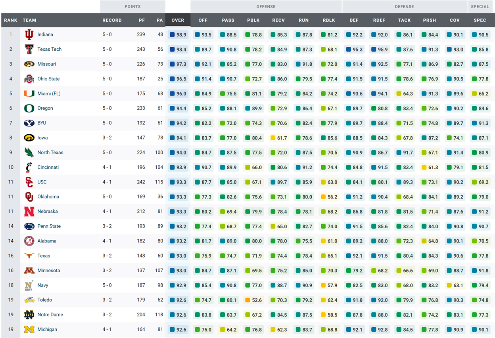Sort table by RANK header

(11, 20)
